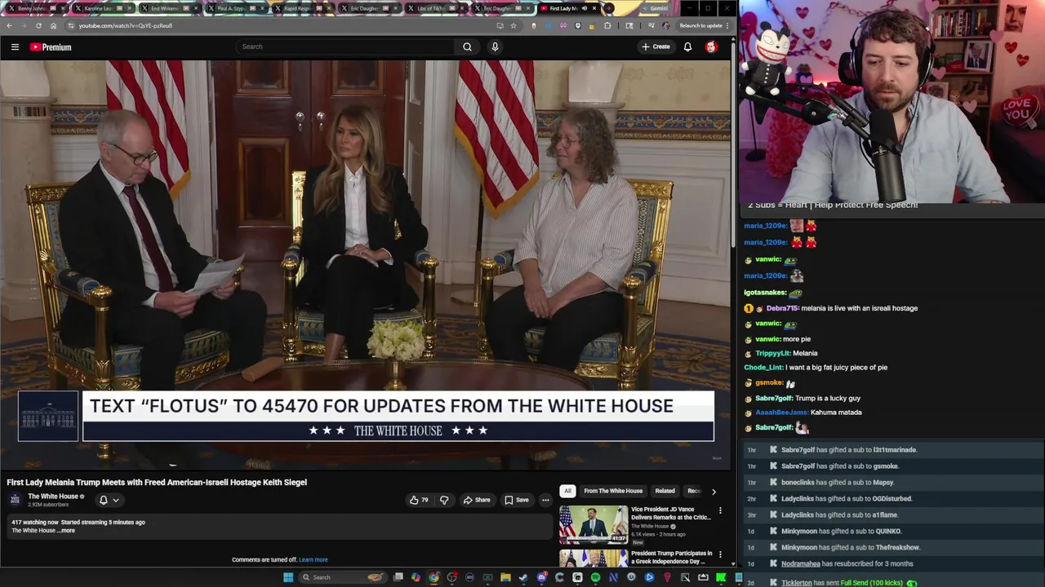Open options for JD Vance video
The width and height of the screenshot is (1045, 587).
coord(720,510)
